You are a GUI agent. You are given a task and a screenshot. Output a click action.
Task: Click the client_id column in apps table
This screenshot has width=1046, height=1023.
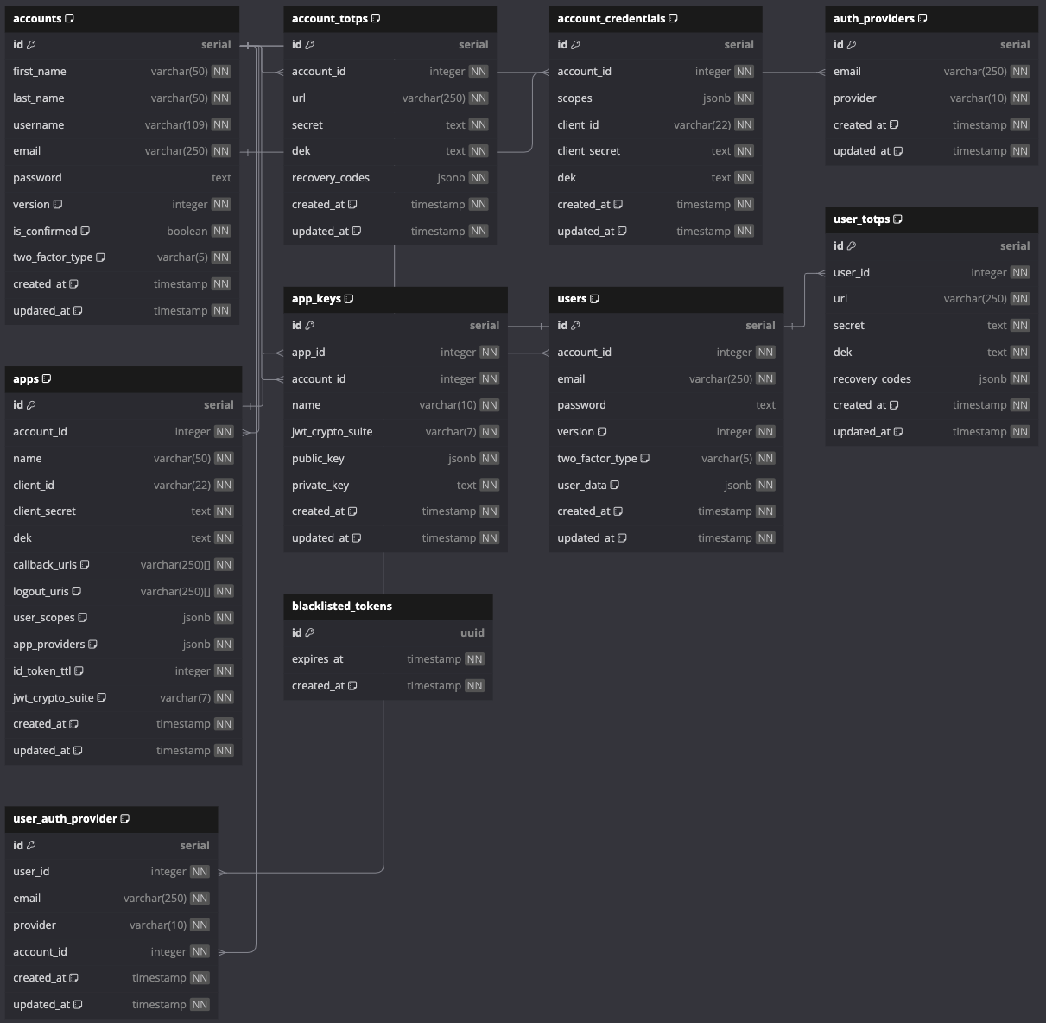tap(124, 486)
